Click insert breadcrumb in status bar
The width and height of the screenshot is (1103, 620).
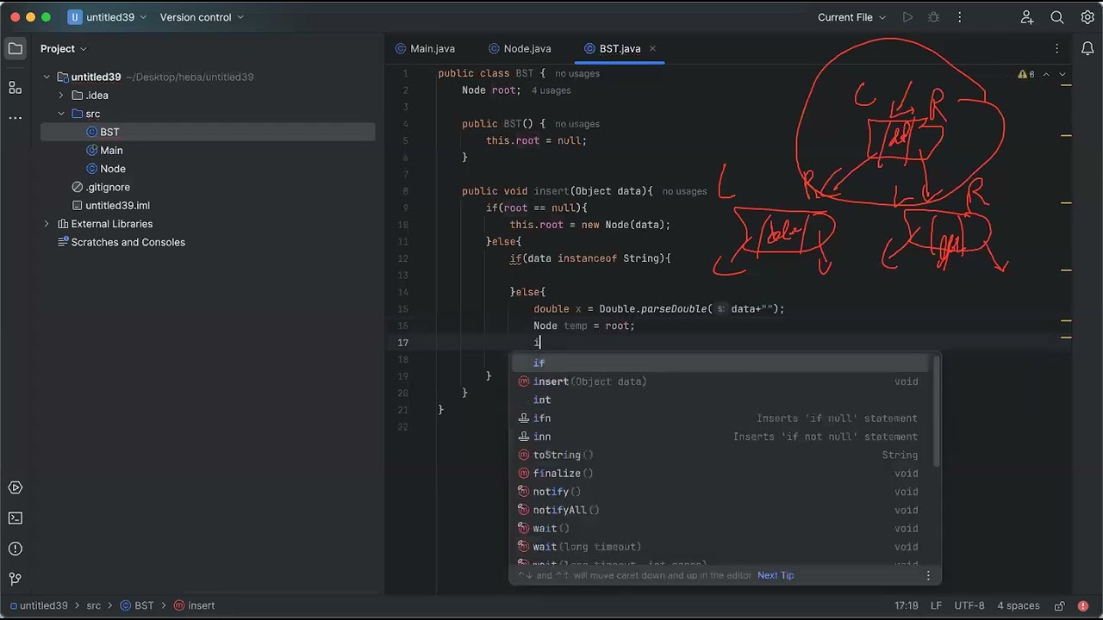coord(195,606)
